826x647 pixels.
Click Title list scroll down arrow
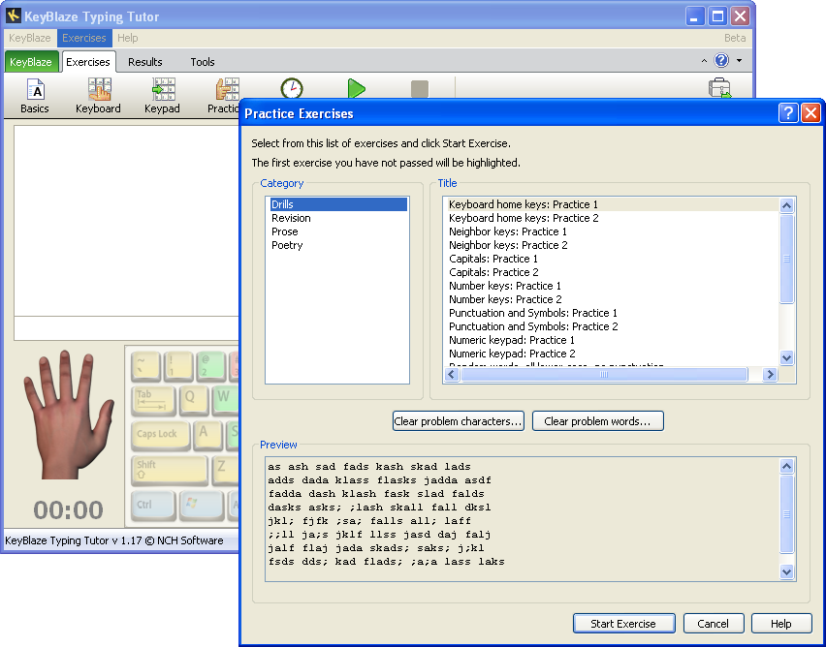pyautogui.click(x=786, y=358)
